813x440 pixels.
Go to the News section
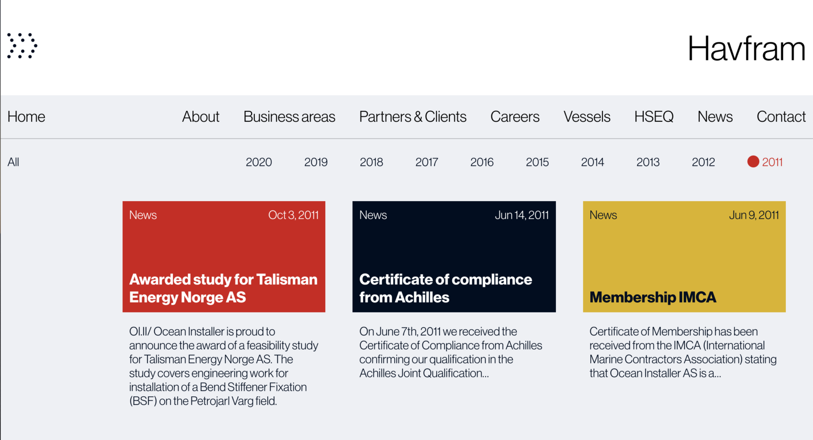pyautogui.click(x=715, y=117)
